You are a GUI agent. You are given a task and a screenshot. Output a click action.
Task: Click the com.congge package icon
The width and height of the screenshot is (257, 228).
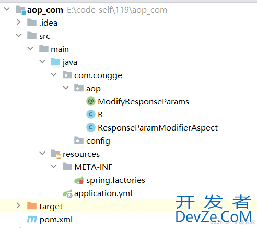(67, 75)
